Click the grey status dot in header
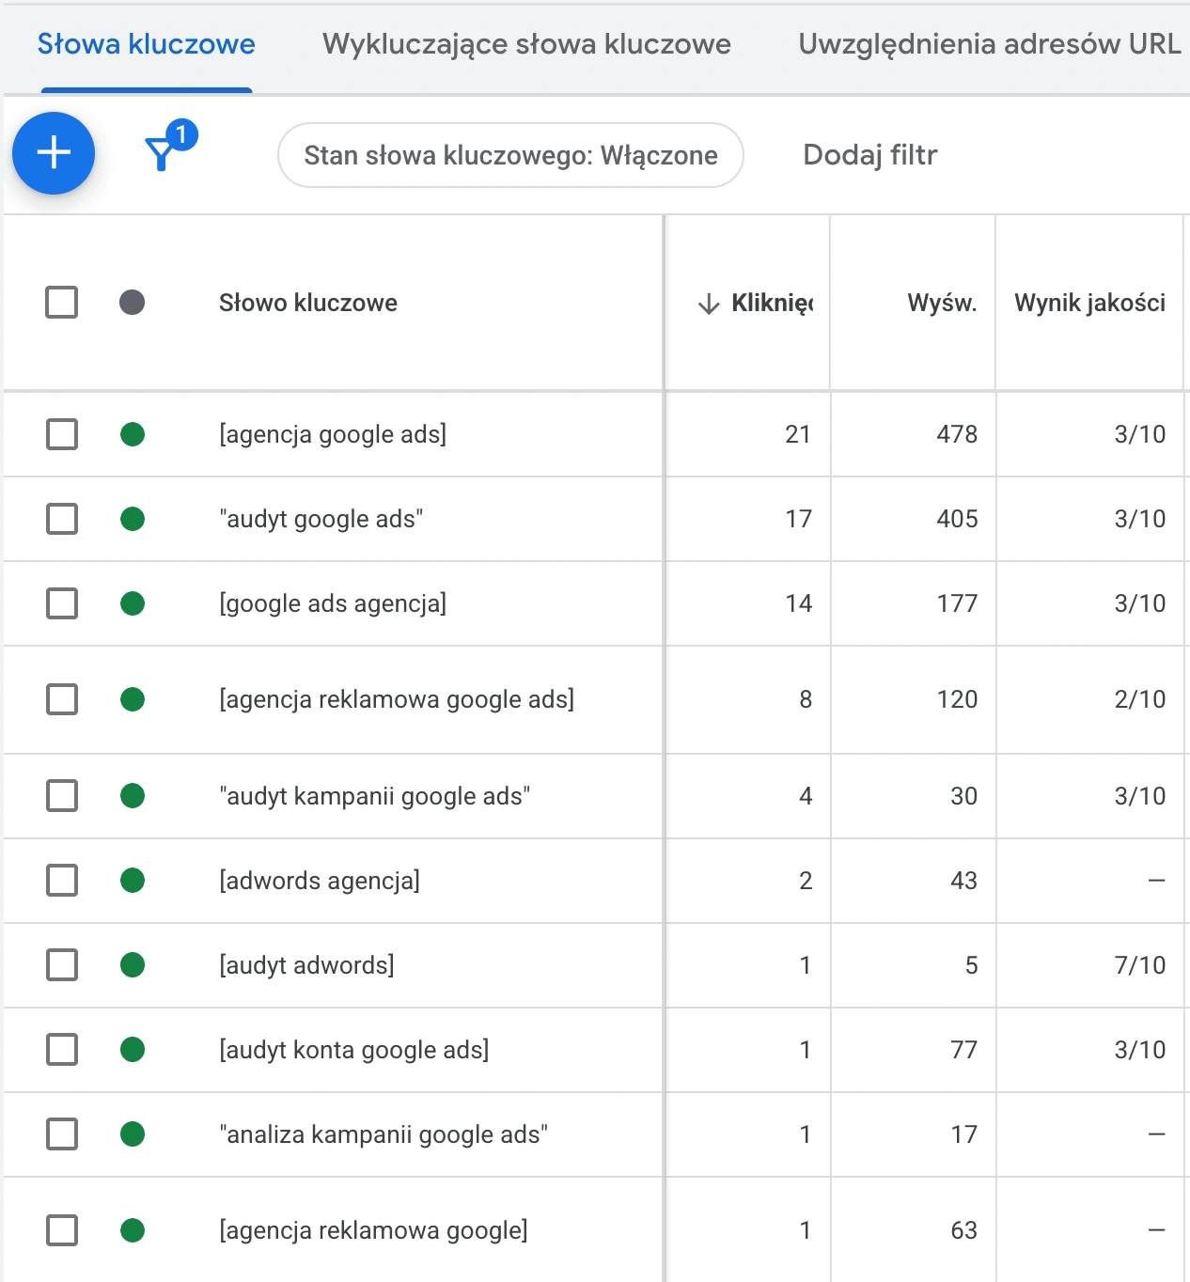The image size is (1190, 1282). point(133,303)
